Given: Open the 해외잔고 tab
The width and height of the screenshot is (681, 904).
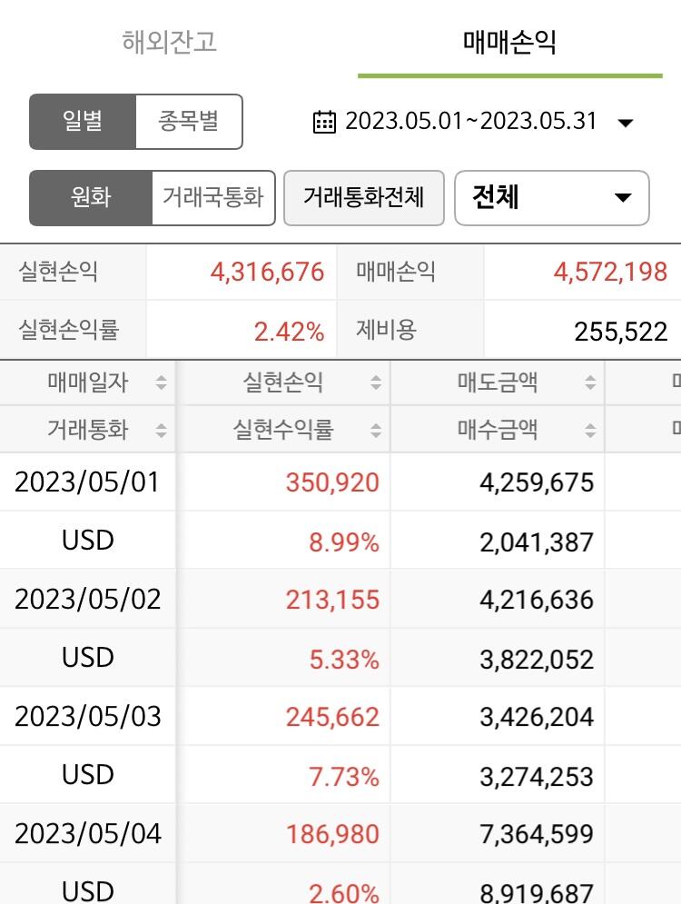Looking at the screenshot, I should coord(170,42).
